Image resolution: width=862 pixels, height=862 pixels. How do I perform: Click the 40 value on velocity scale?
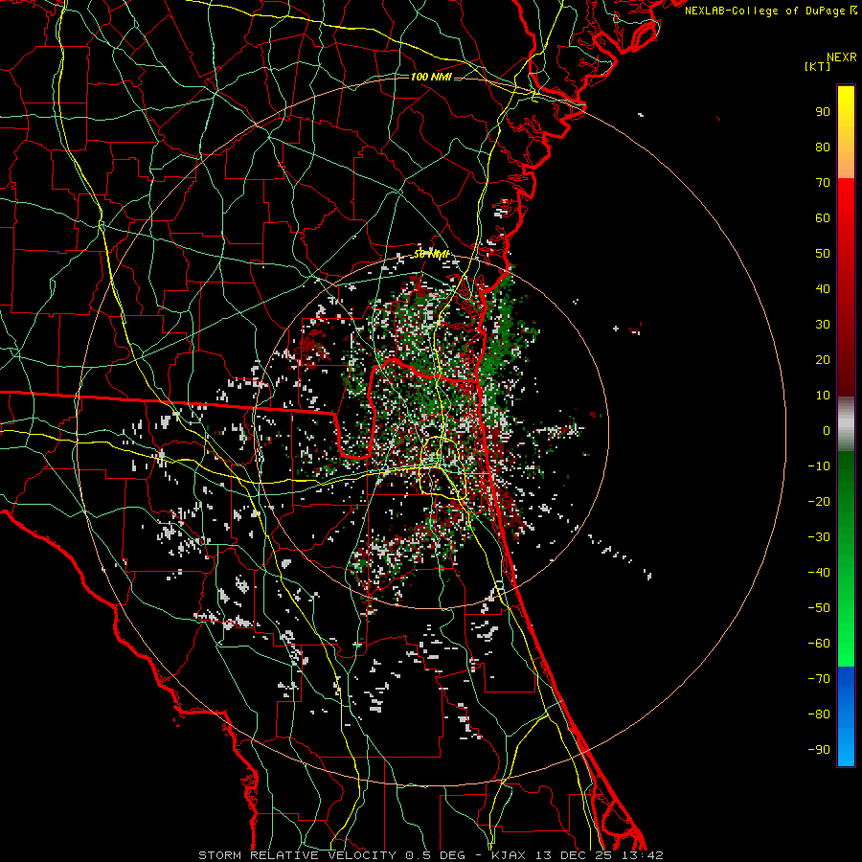(x=823, y=289)
